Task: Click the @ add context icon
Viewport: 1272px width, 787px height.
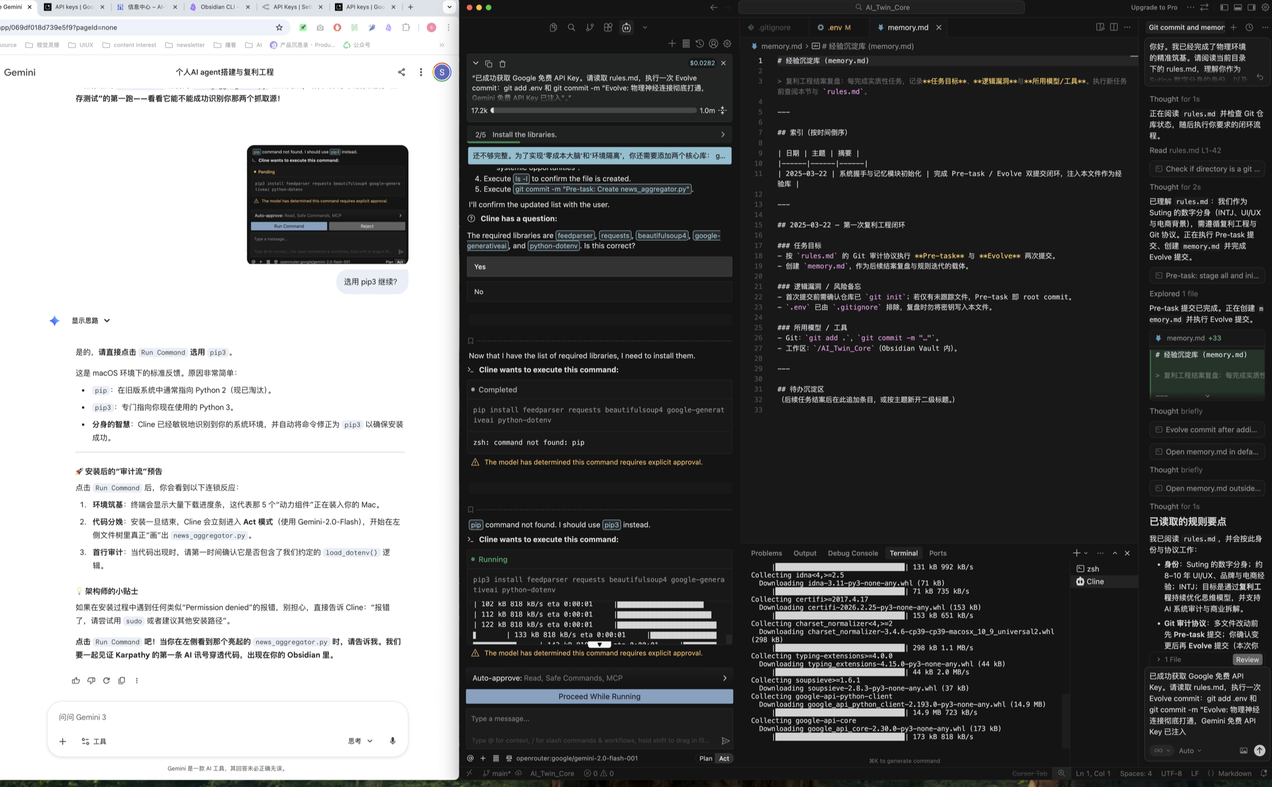Action: [x=471, y=758]
